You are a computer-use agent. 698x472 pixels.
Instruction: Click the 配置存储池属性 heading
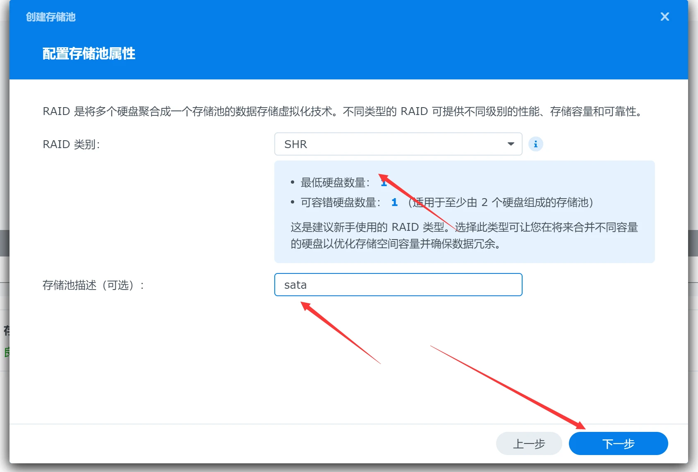[x=89, y=53]
